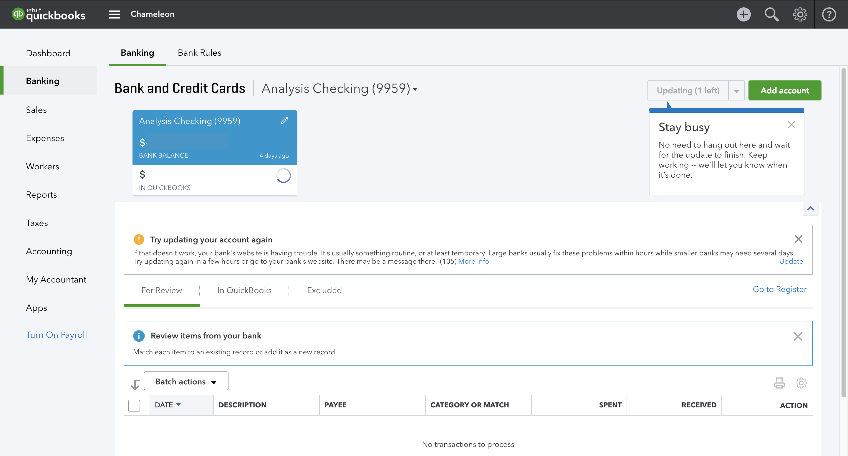Click the '4 days ago' text
848x456 pixels.
point(274,156)
